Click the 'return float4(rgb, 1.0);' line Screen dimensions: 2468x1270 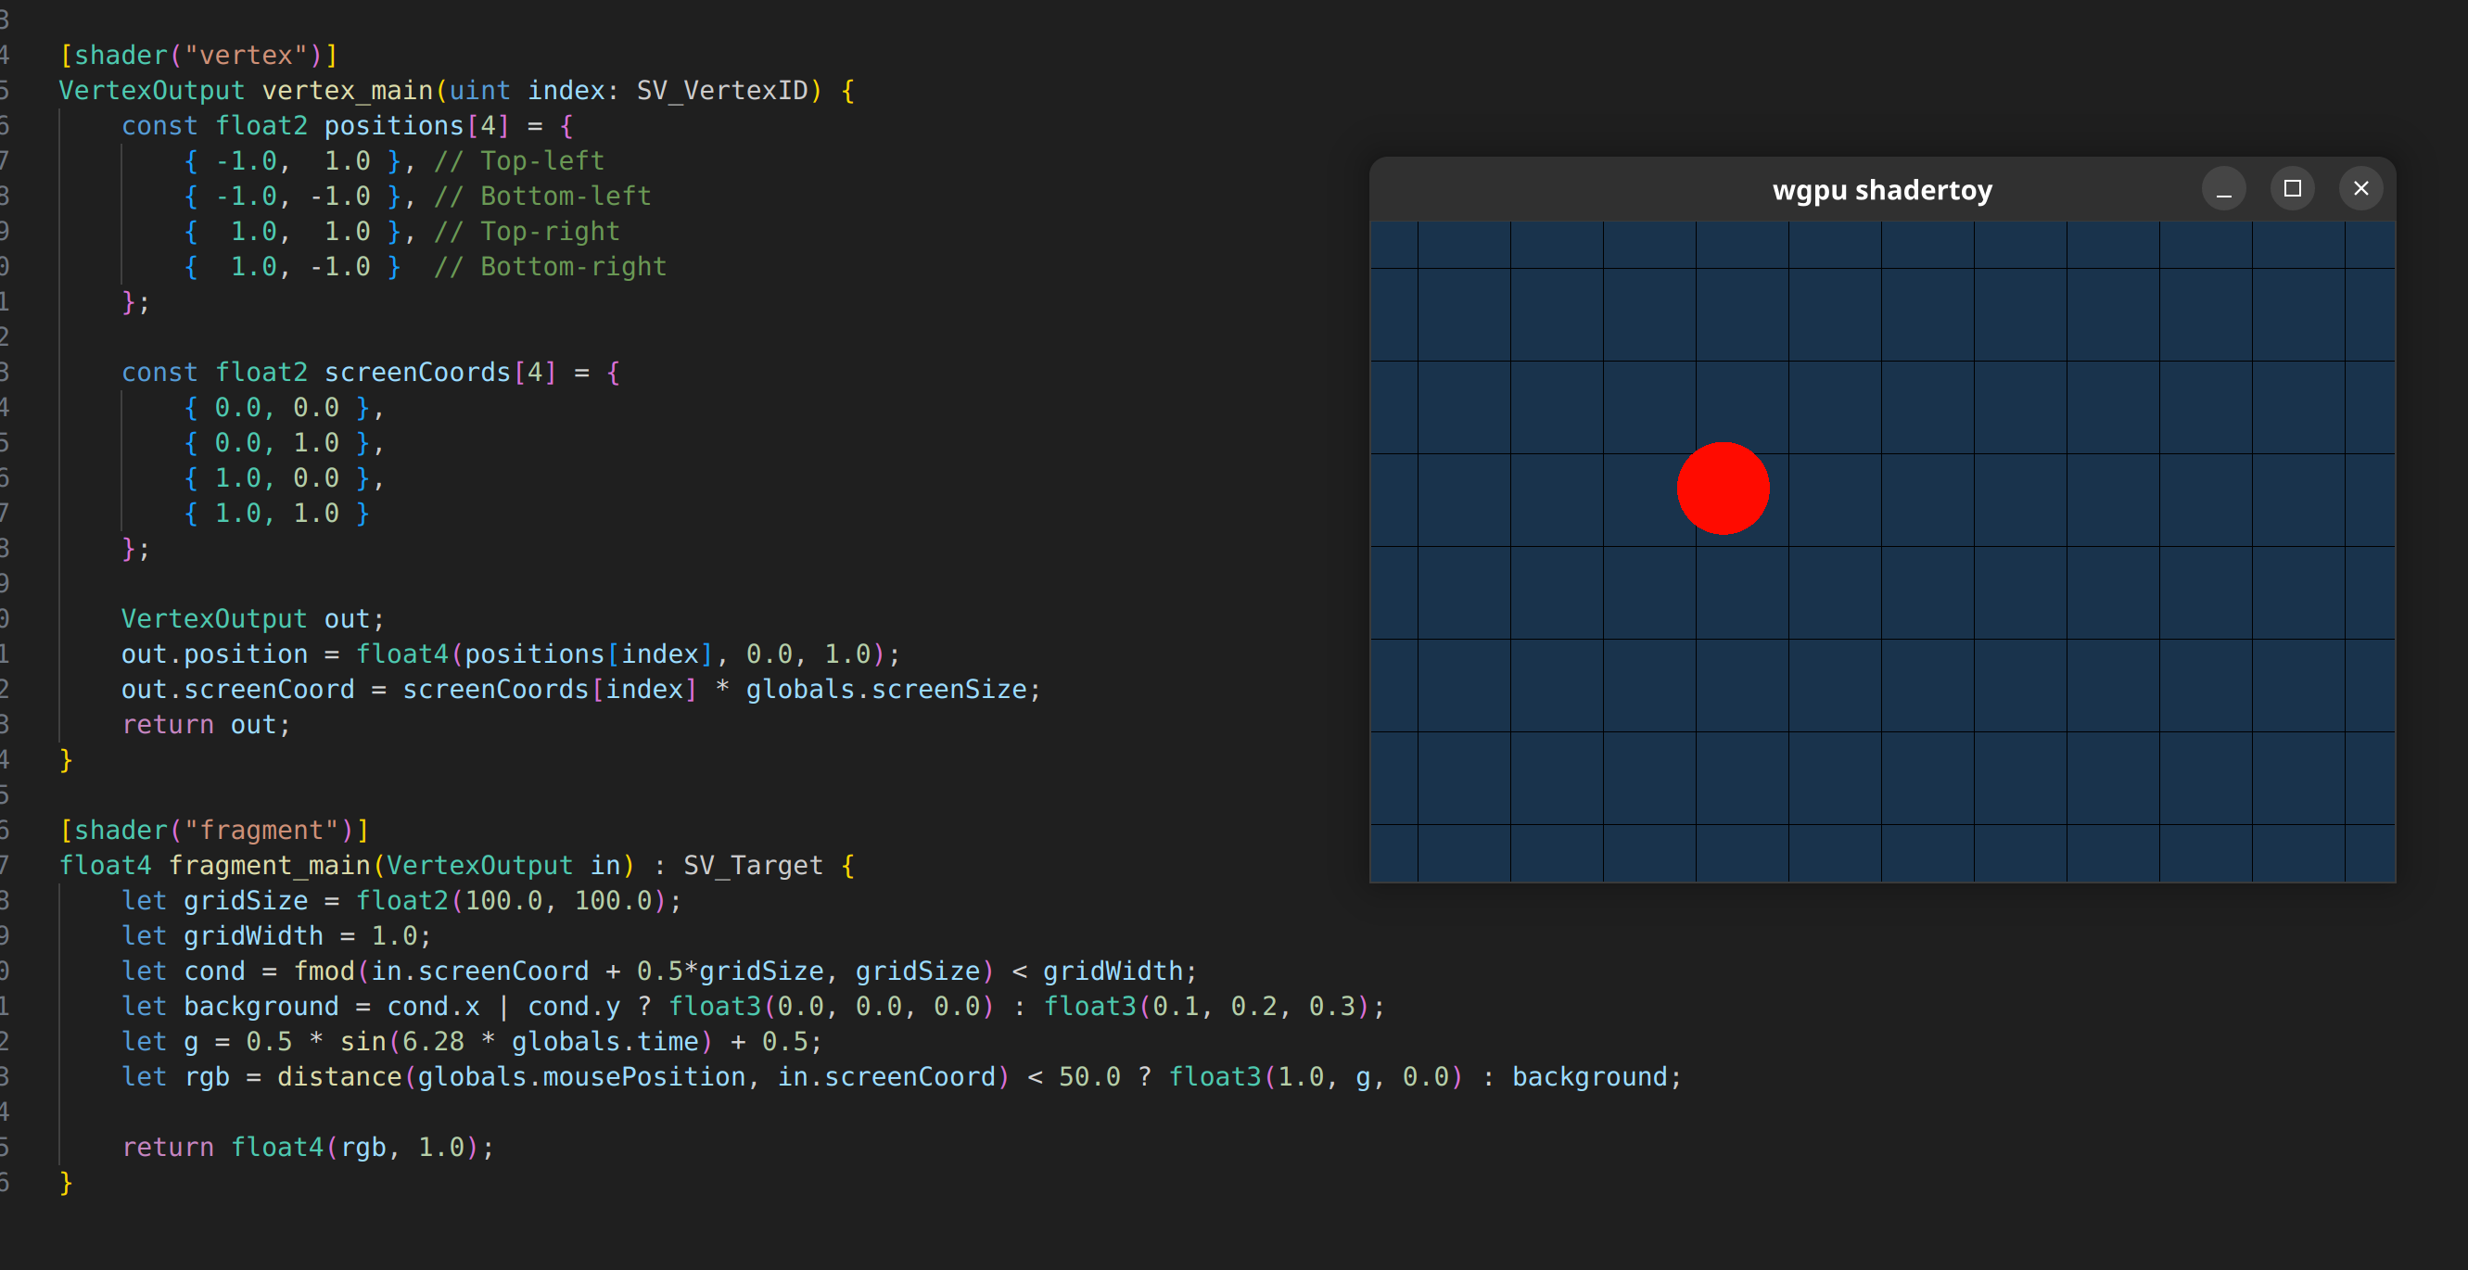pos(308,1148)
